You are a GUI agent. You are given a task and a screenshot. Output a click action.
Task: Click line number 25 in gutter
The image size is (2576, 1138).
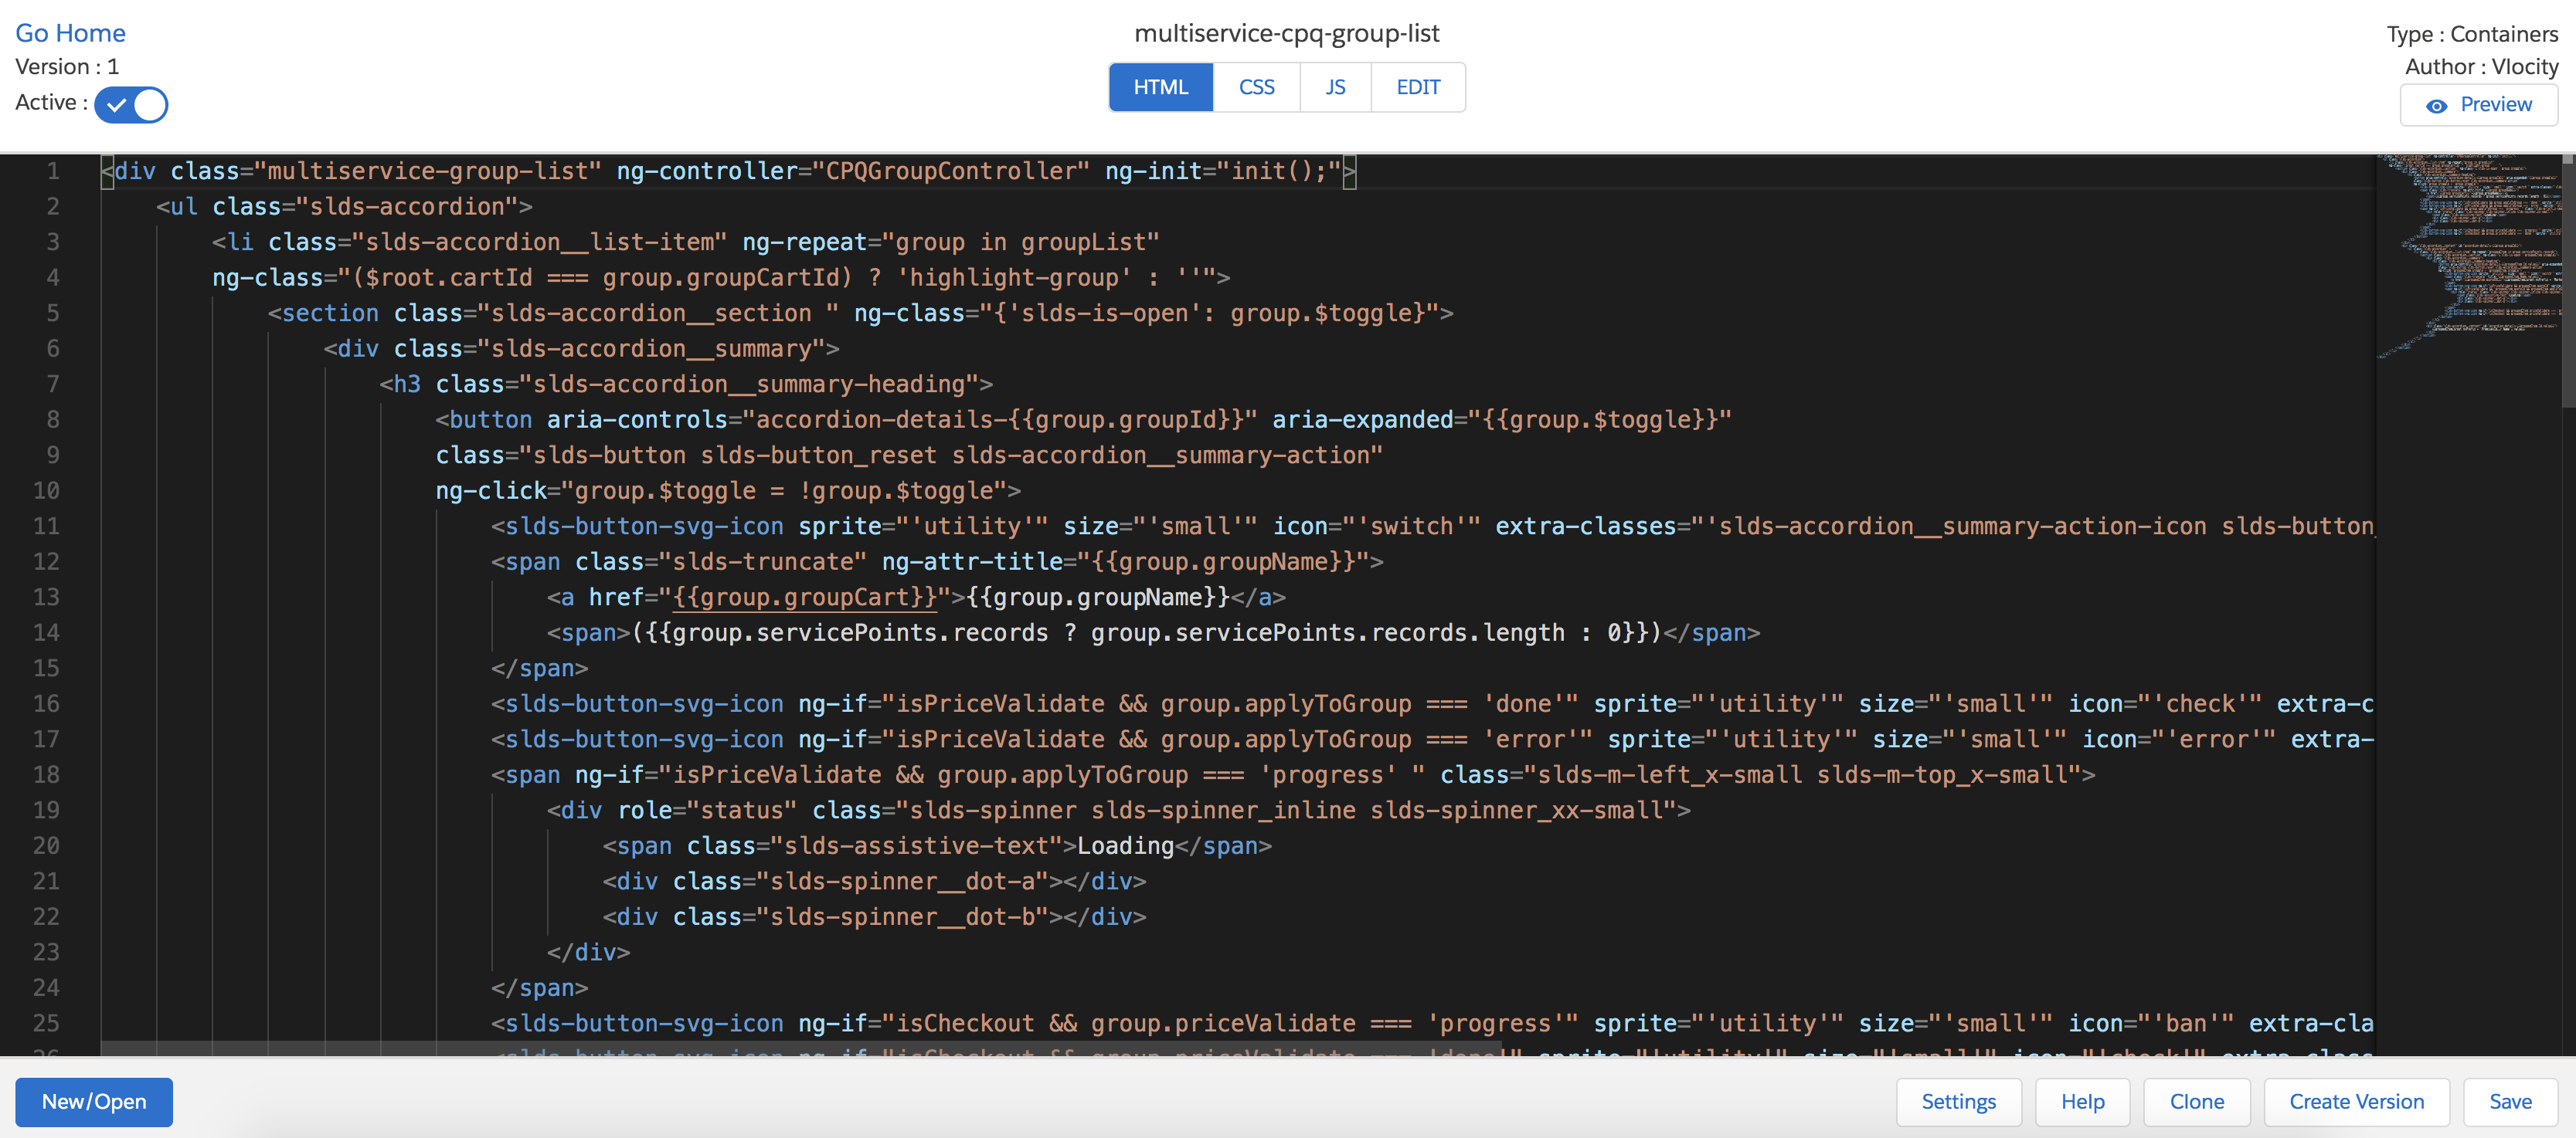pos(46,1023)
